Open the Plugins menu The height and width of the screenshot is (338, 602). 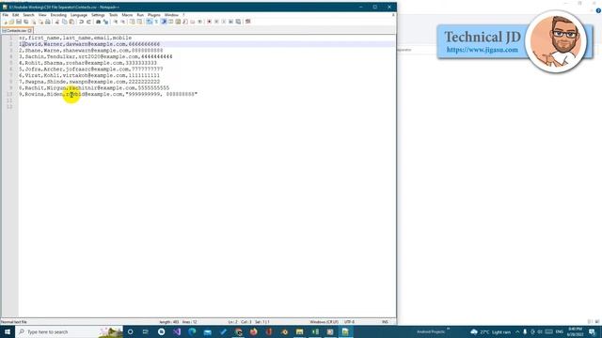[x=153, y=15]
